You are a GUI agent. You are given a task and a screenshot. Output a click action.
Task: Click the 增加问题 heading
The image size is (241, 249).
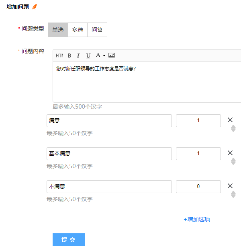(x=18, y=7)
